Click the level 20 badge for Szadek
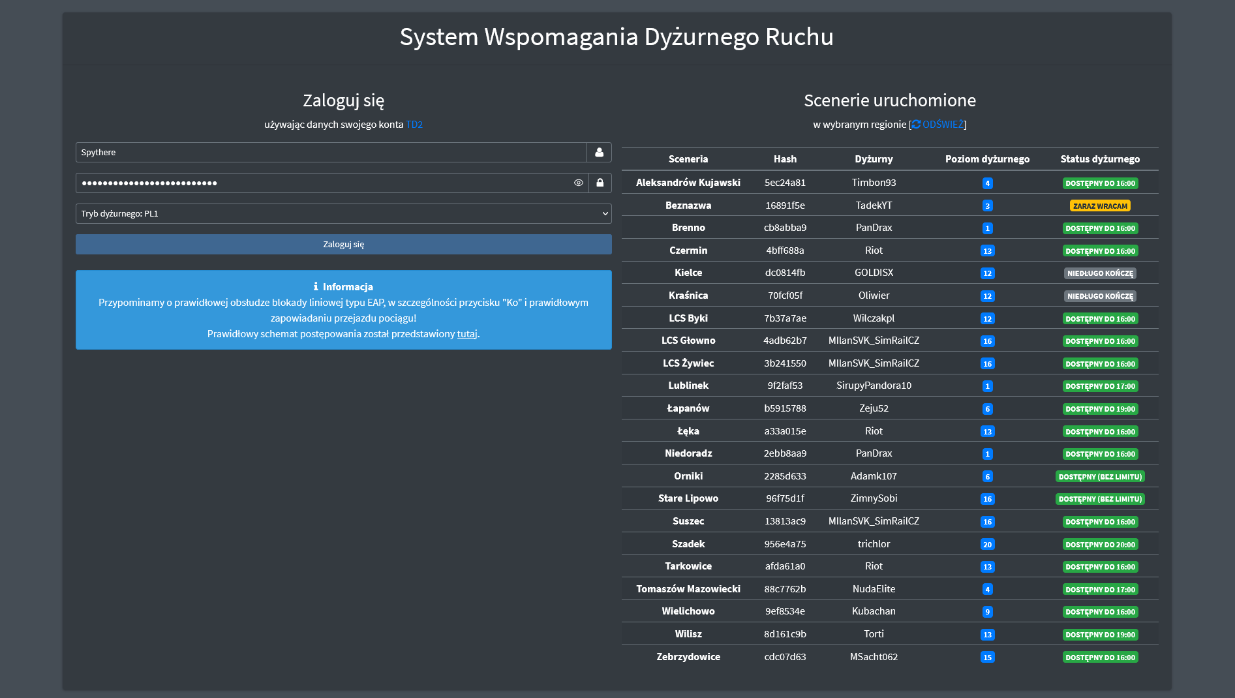 [x=987, y=545]
